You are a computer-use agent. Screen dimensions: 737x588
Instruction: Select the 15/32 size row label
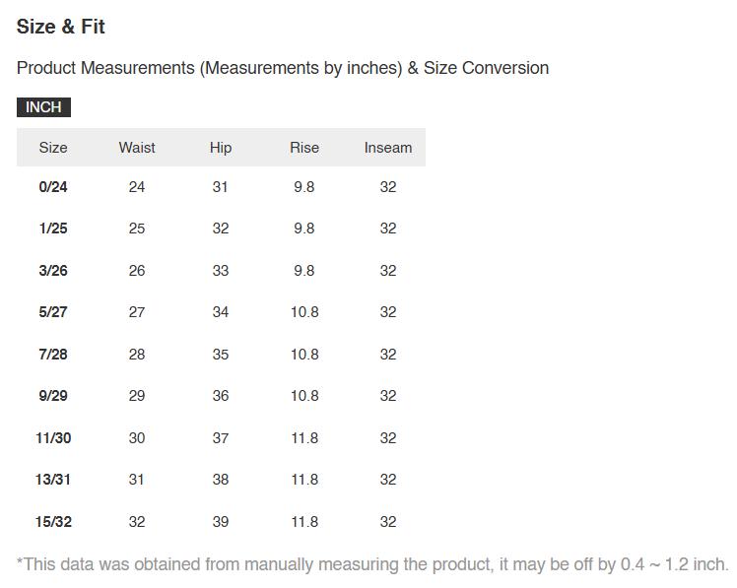tap(53, 522)
